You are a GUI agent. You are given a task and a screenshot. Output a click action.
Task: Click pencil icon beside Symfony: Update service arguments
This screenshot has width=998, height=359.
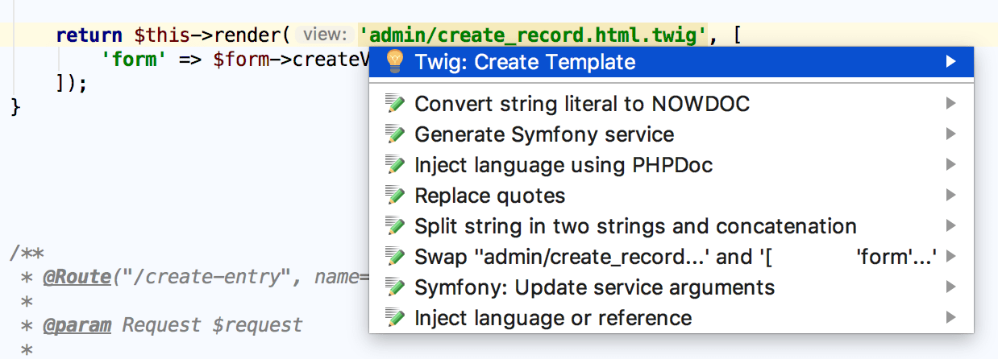tap(395, 287)
